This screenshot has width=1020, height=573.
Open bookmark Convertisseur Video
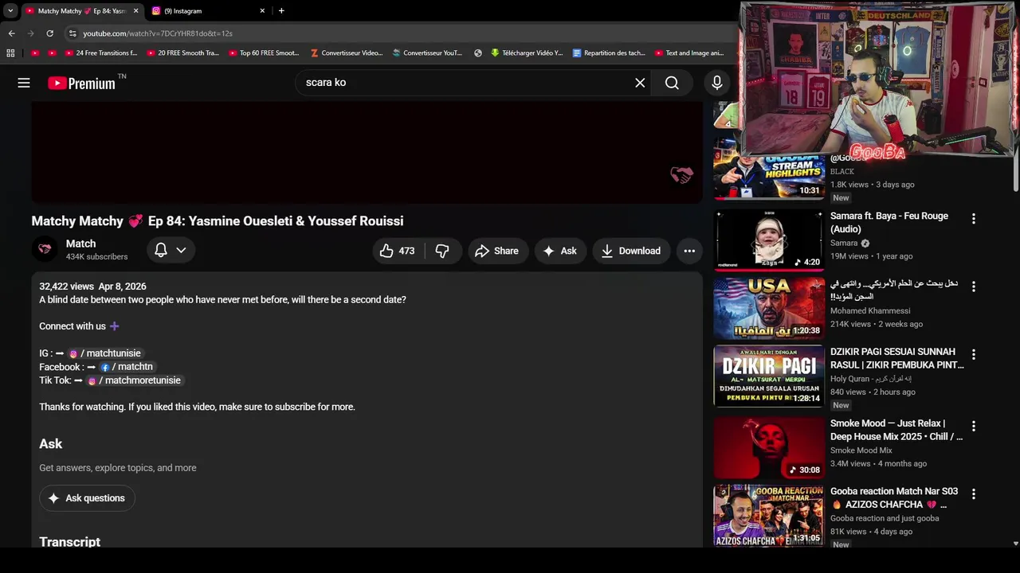[x=347, y=53]
